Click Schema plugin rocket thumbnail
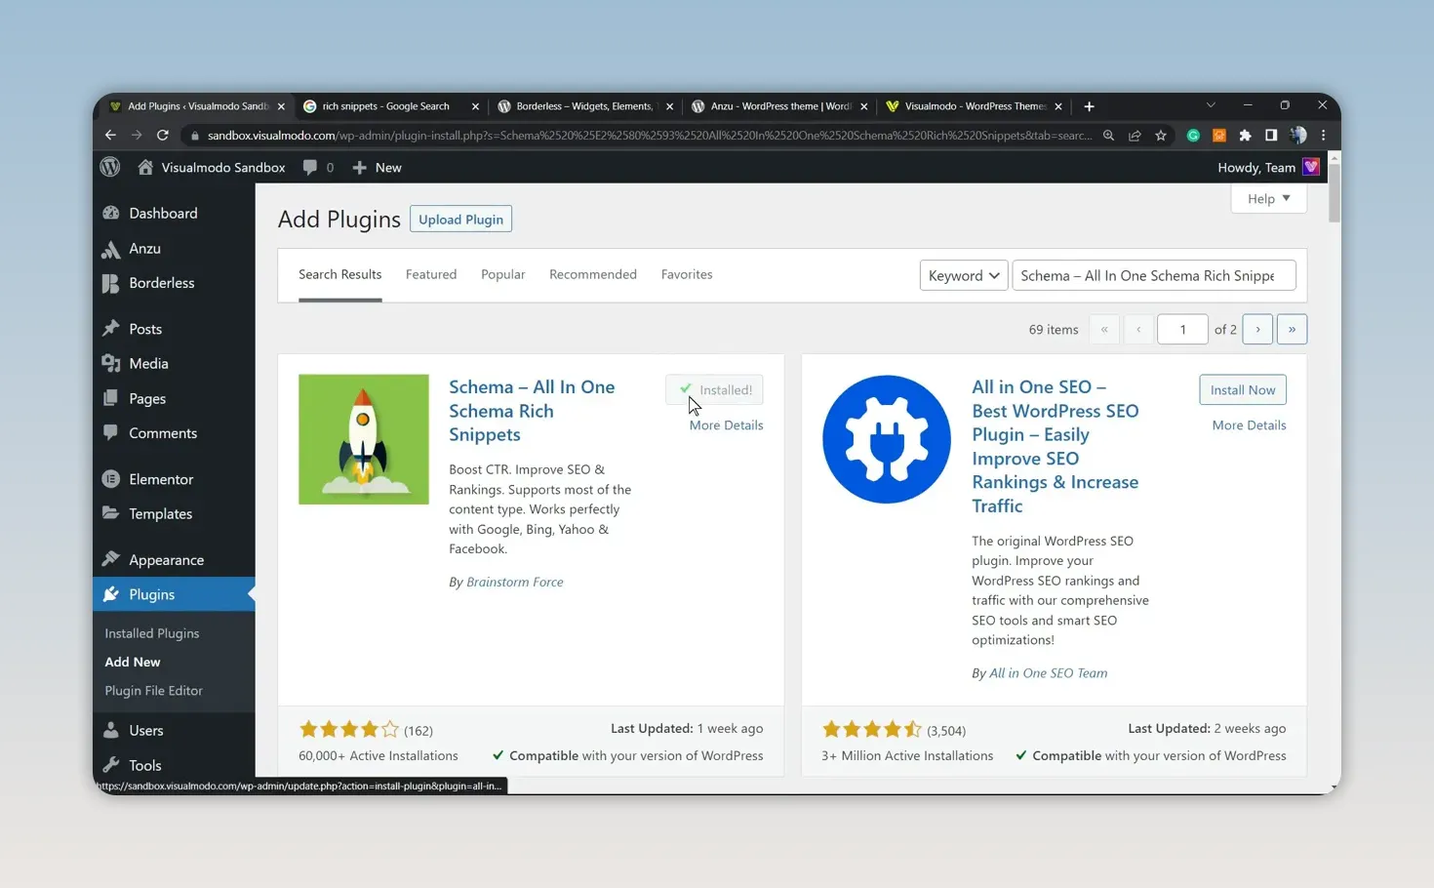 (364, 439)
